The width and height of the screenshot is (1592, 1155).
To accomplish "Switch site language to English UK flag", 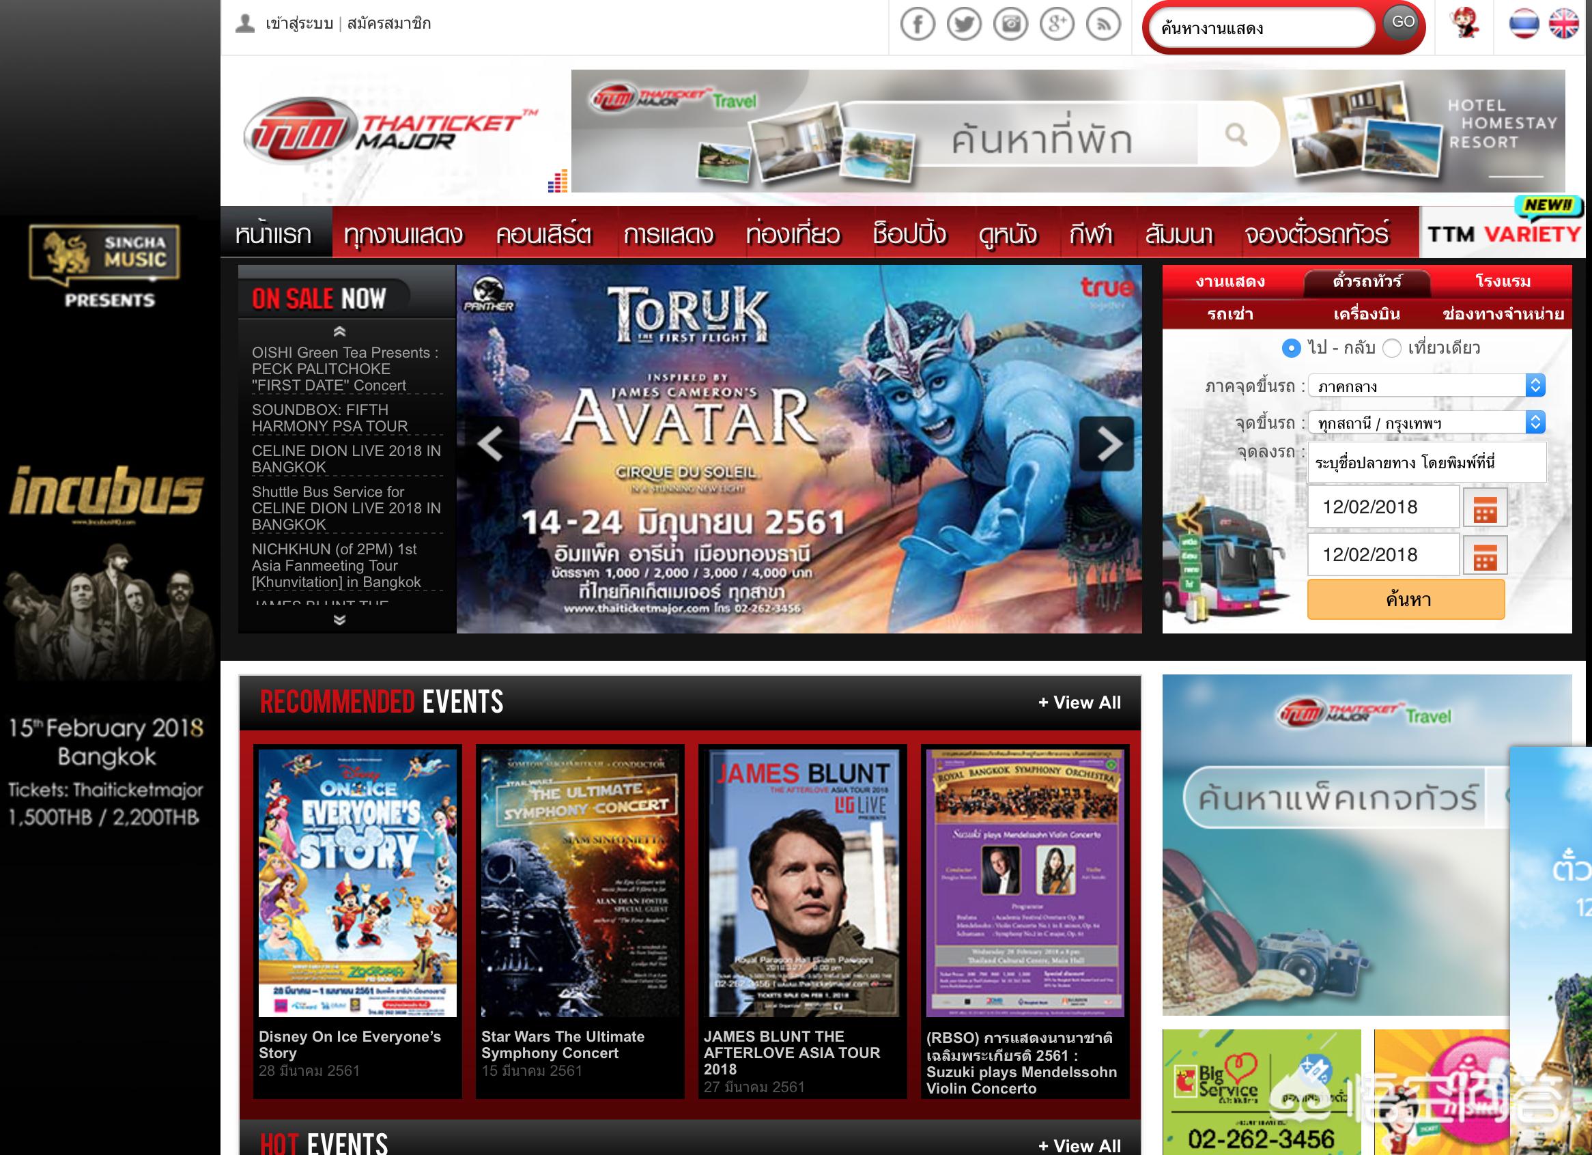I will click(x=1564, y=24).
